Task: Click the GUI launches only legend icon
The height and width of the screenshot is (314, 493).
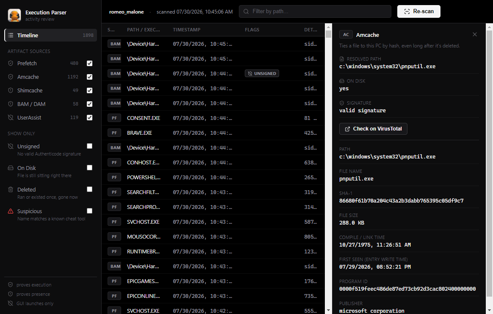Action: [x=10, y=303]
